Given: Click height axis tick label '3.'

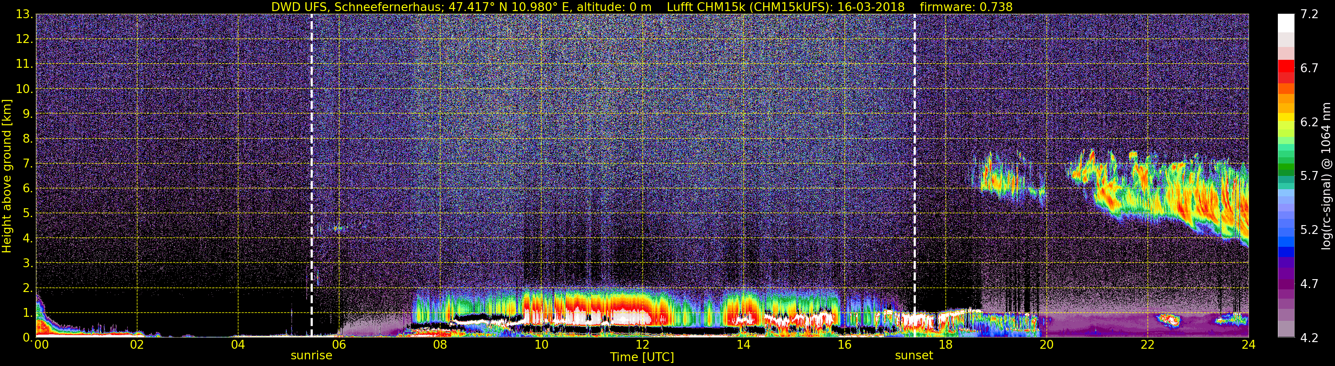Looking at the screenshot, I should [x=27, y=263].
